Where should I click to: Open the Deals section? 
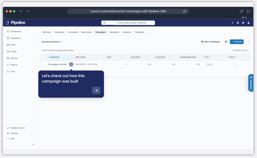(12, 45)
